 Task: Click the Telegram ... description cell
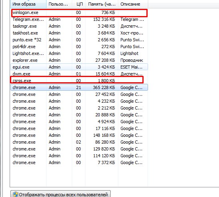[x=132, y=19]
